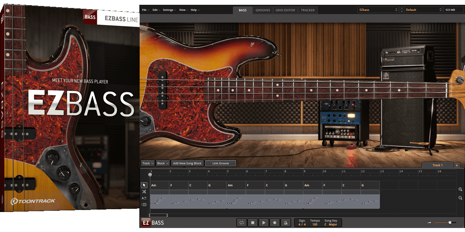This screenshot has width=465, height=232.
Task: Select the MIDI groove block spanning bars 1-4
Action: pyautogui.click(x=188, y=200)
